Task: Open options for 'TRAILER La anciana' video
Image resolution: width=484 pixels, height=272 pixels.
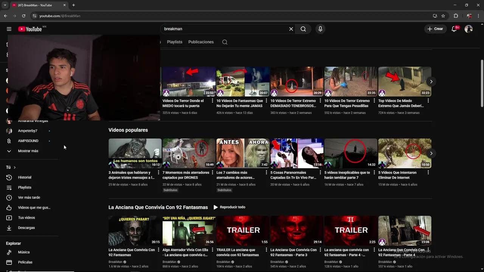Action: [266, 250]
